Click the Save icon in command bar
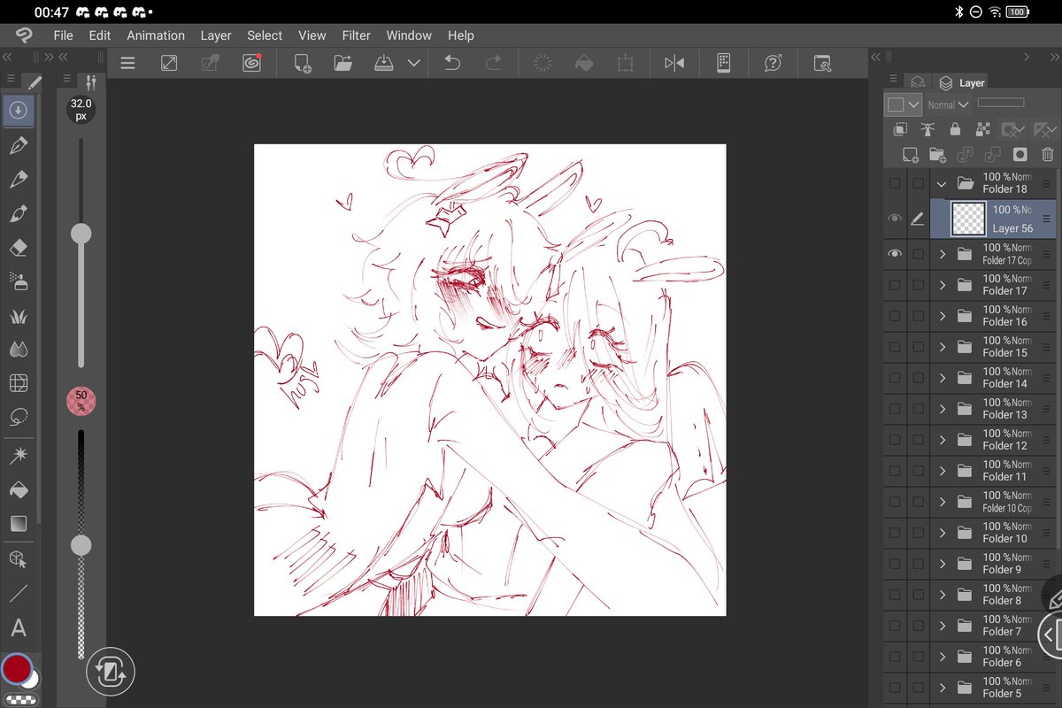 coord(383,63)
